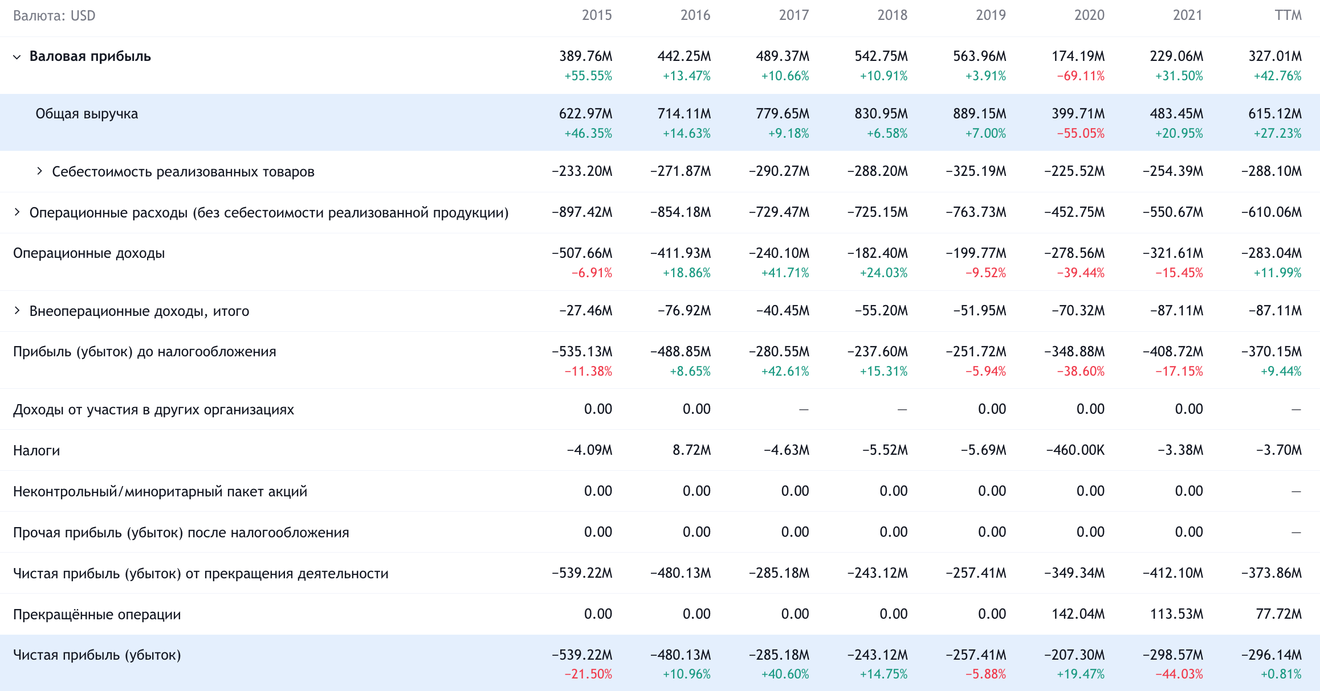Click Чистая прибыль (убыток) от прекращения деятельности
The height and width of the screenshot is (691, 1320).
click(201, 574)
